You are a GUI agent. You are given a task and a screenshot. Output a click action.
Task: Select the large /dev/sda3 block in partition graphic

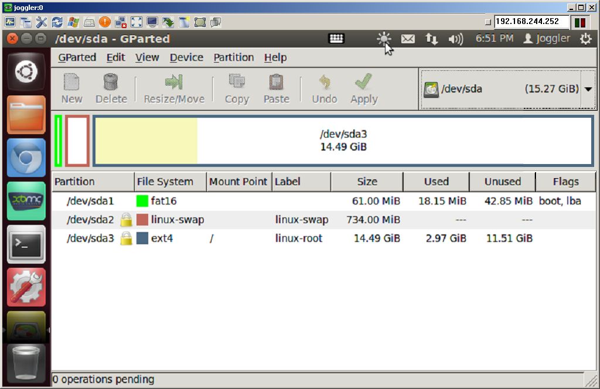[343, 141]
